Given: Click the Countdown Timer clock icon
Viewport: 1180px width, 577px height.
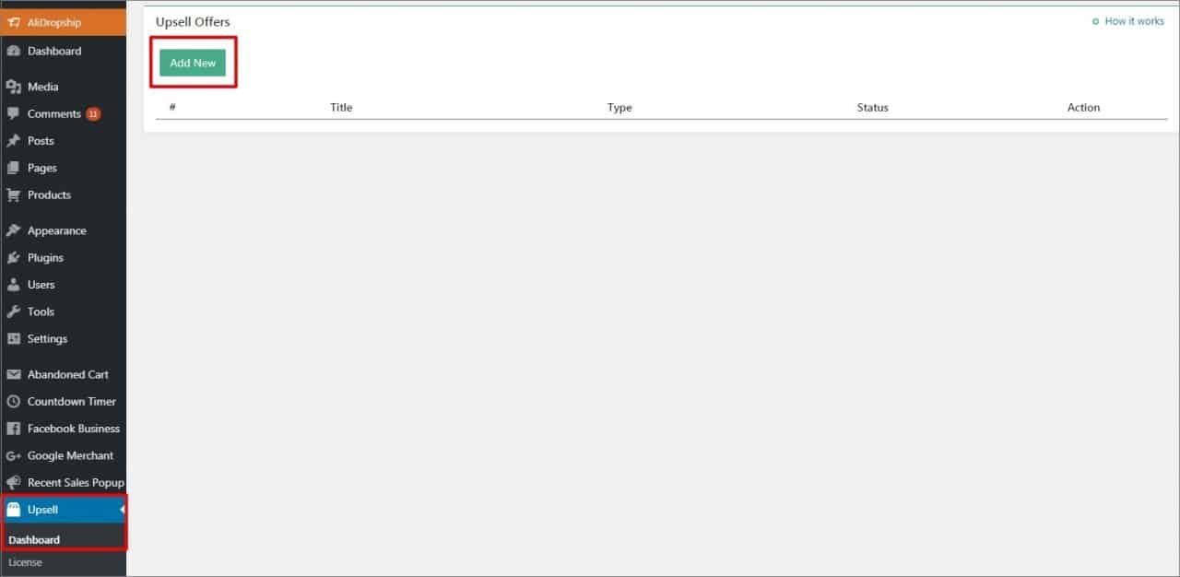Looking at the screenshot, I should tap(13, 401).
